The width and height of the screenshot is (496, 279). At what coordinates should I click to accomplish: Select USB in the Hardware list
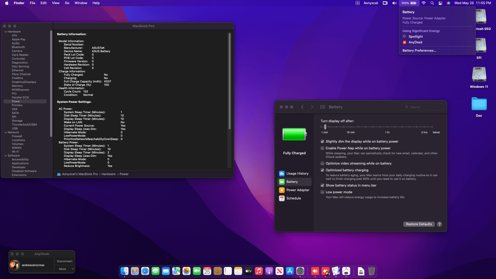coord(15,129)
